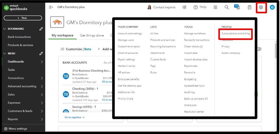Open the Go to registers dropdown
280x134 pixels.
tap(75, 117)
